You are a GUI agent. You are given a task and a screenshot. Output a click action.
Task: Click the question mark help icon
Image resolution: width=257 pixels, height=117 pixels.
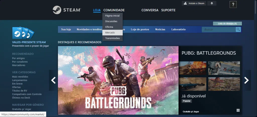coord(233,4)
